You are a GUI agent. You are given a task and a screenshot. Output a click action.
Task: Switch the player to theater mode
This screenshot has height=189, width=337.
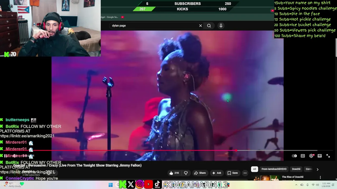click(x=320, y=156)
